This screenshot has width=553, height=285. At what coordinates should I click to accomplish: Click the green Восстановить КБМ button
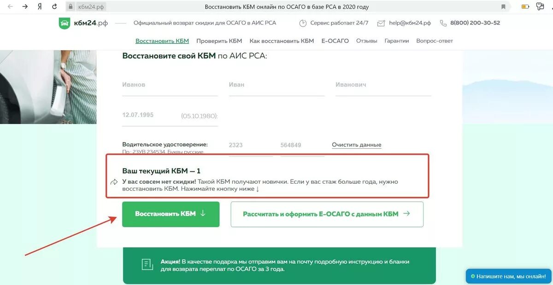click(171, 214)
